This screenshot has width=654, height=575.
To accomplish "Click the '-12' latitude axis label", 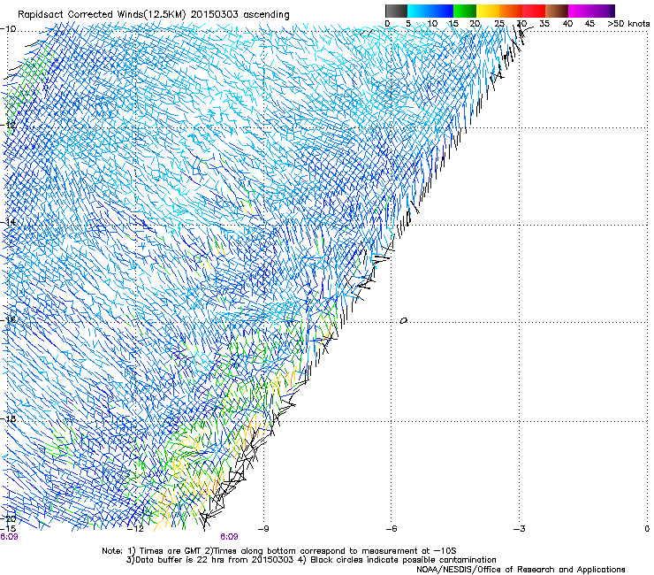I will [9, 125].
